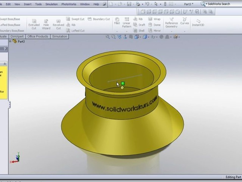Switch to the Office Products tab
Viewport: 242px width, 182px height.
click(38, 36)
